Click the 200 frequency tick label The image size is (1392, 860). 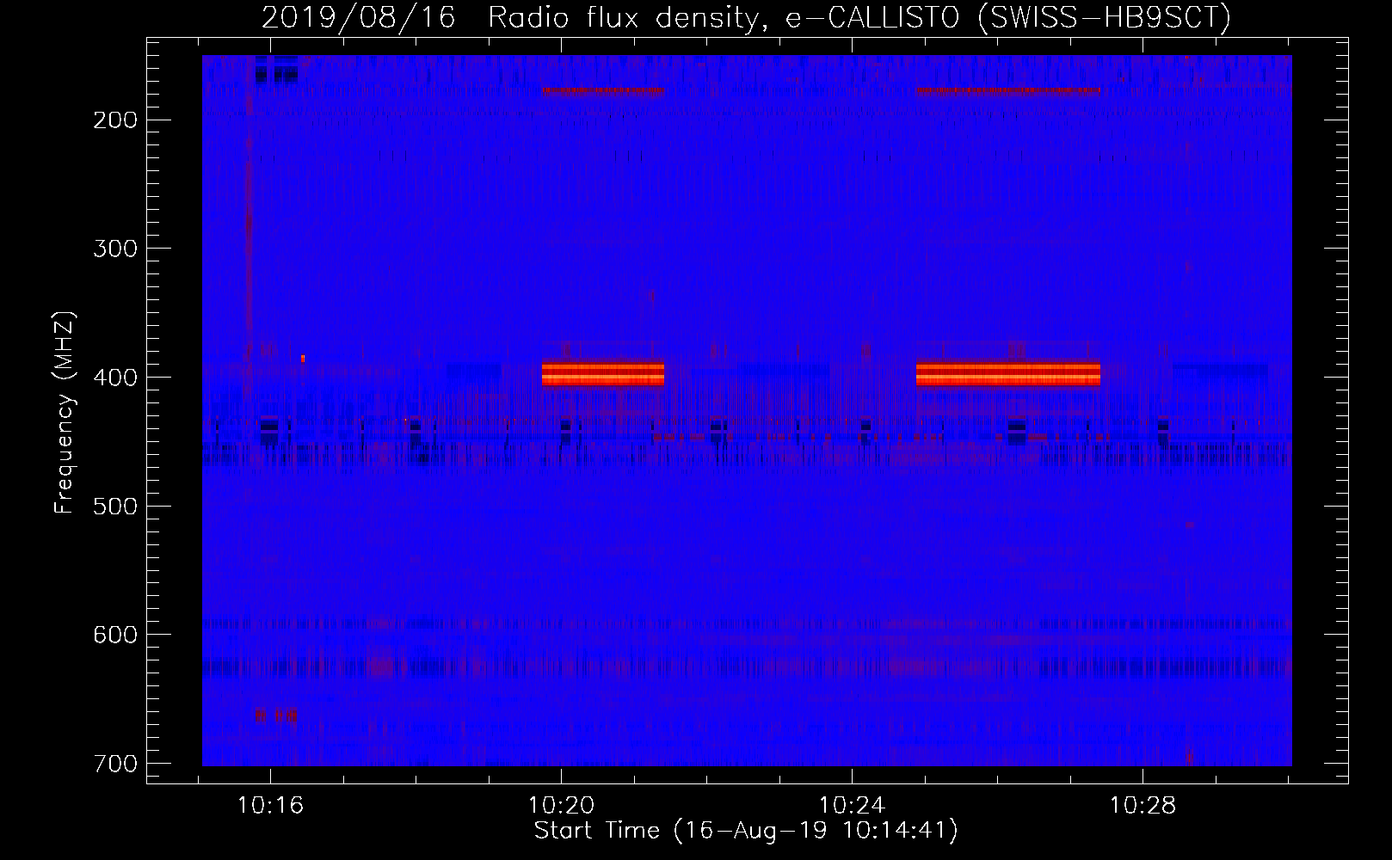[114, 120]
